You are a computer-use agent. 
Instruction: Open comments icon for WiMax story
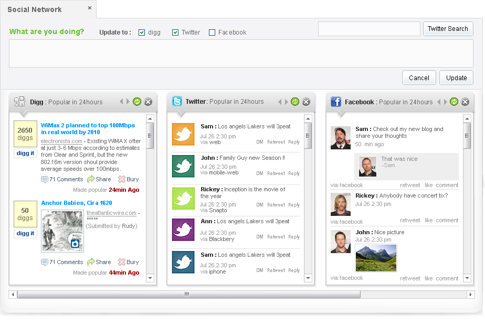pyautogui.click(x=45, y=179)
